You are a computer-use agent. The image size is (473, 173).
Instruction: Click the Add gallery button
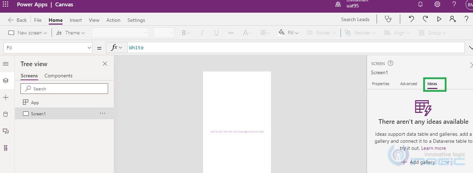[418, 162]
